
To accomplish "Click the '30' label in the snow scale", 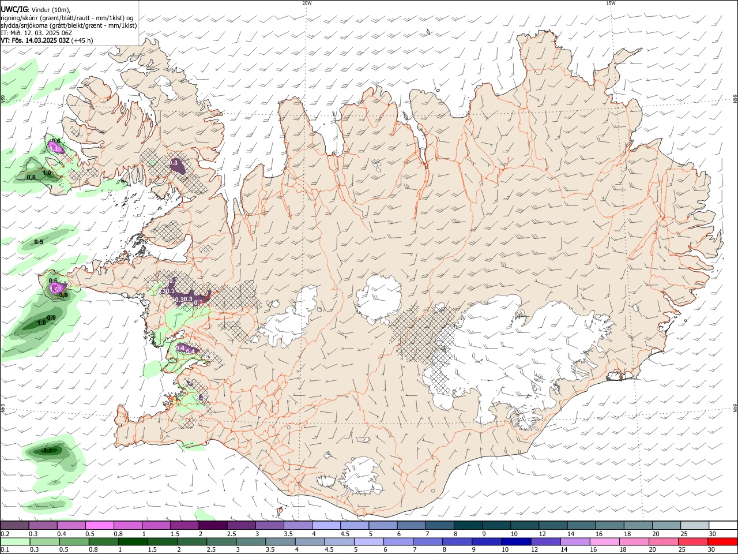I will click(712, 533).
